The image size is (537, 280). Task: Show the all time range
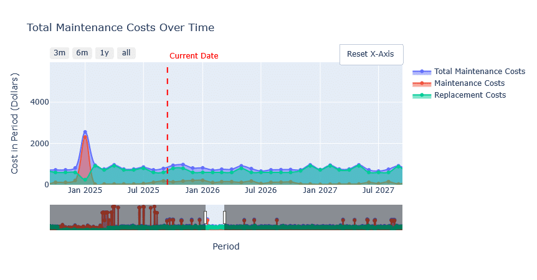(126, 54)
